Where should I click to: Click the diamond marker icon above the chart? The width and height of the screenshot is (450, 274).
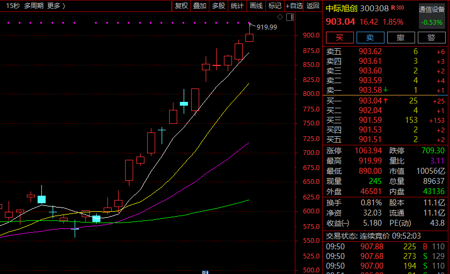click(280, 17)
